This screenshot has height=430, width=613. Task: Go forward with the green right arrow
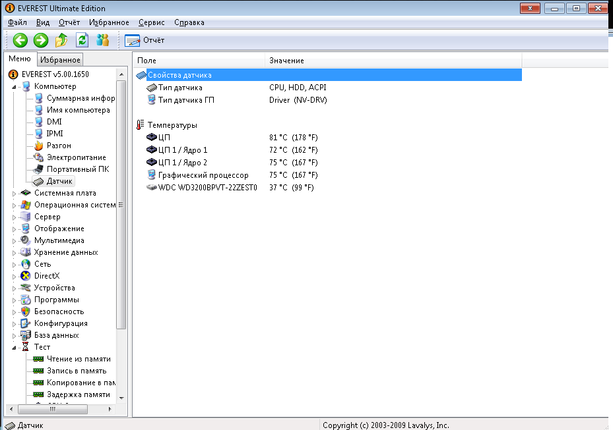coord(41,40)
